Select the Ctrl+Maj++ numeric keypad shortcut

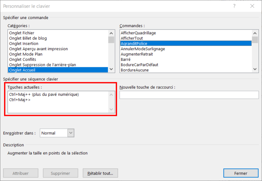(x=44, y=94)
